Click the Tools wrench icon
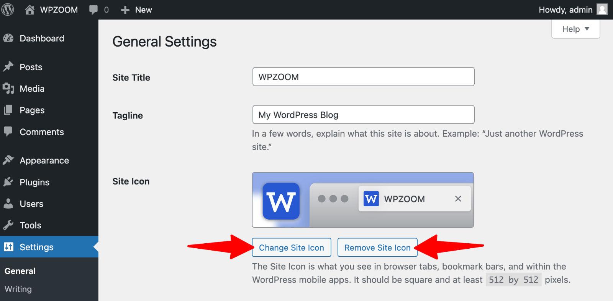The image size is (613, 301). pyautogui.click(x=8, y=225)
